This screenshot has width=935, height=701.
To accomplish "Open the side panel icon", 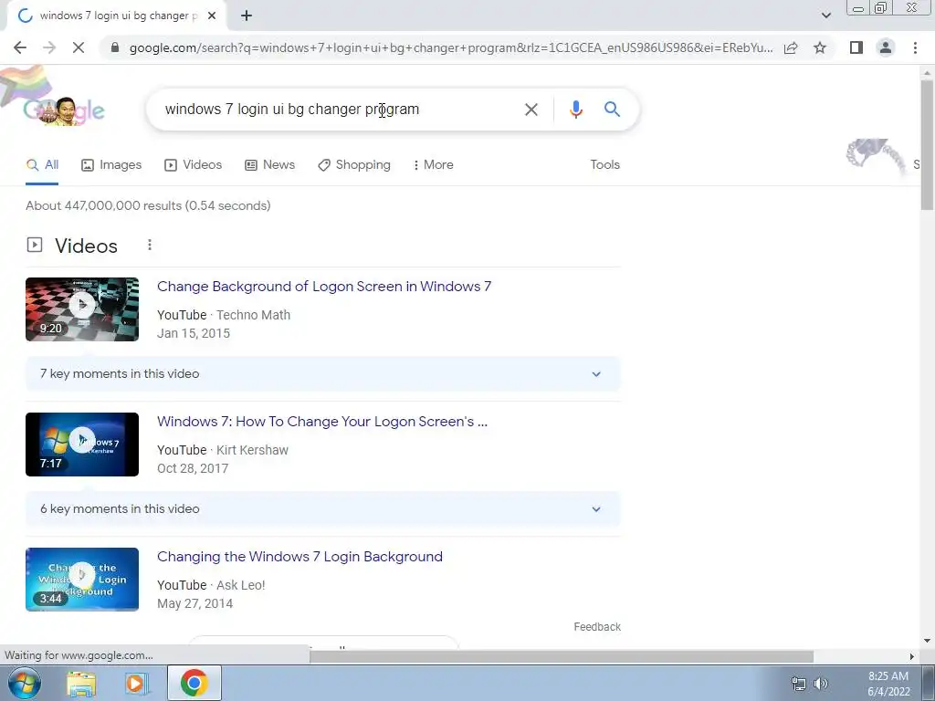I will (x=856, y=47).
